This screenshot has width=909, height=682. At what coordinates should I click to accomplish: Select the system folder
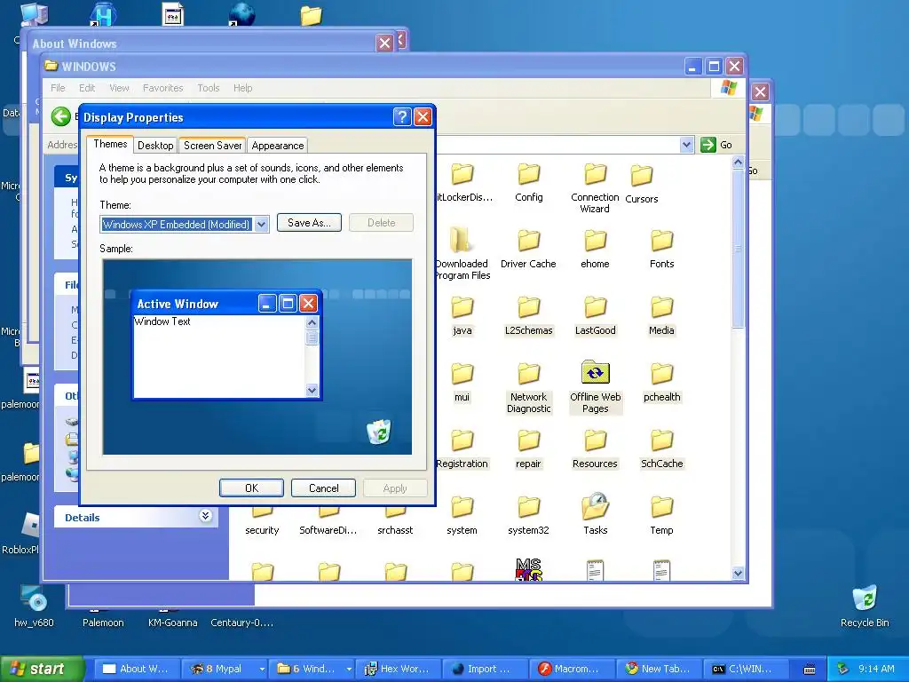[x=462, y=516]
